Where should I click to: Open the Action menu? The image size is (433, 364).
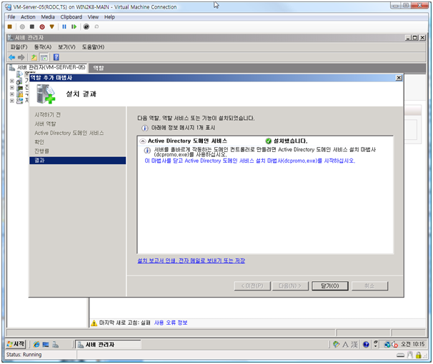(28, 17)
